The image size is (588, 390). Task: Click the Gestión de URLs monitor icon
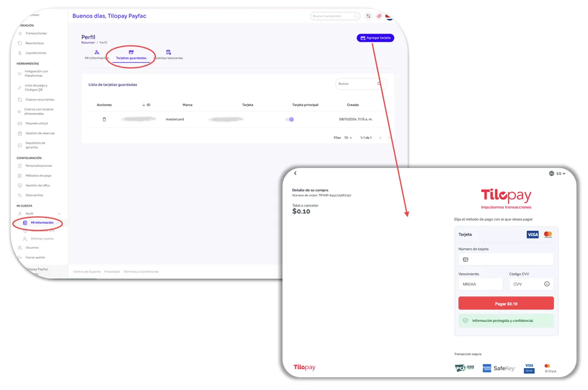coord(20,185)
